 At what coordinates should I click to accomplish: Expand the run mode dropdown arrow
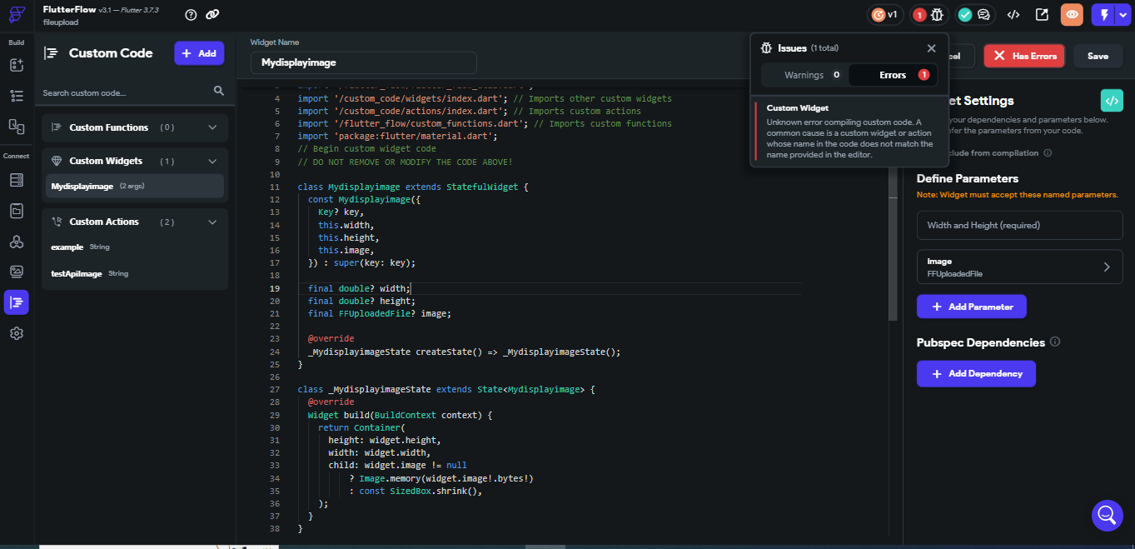coord(1122,14)
